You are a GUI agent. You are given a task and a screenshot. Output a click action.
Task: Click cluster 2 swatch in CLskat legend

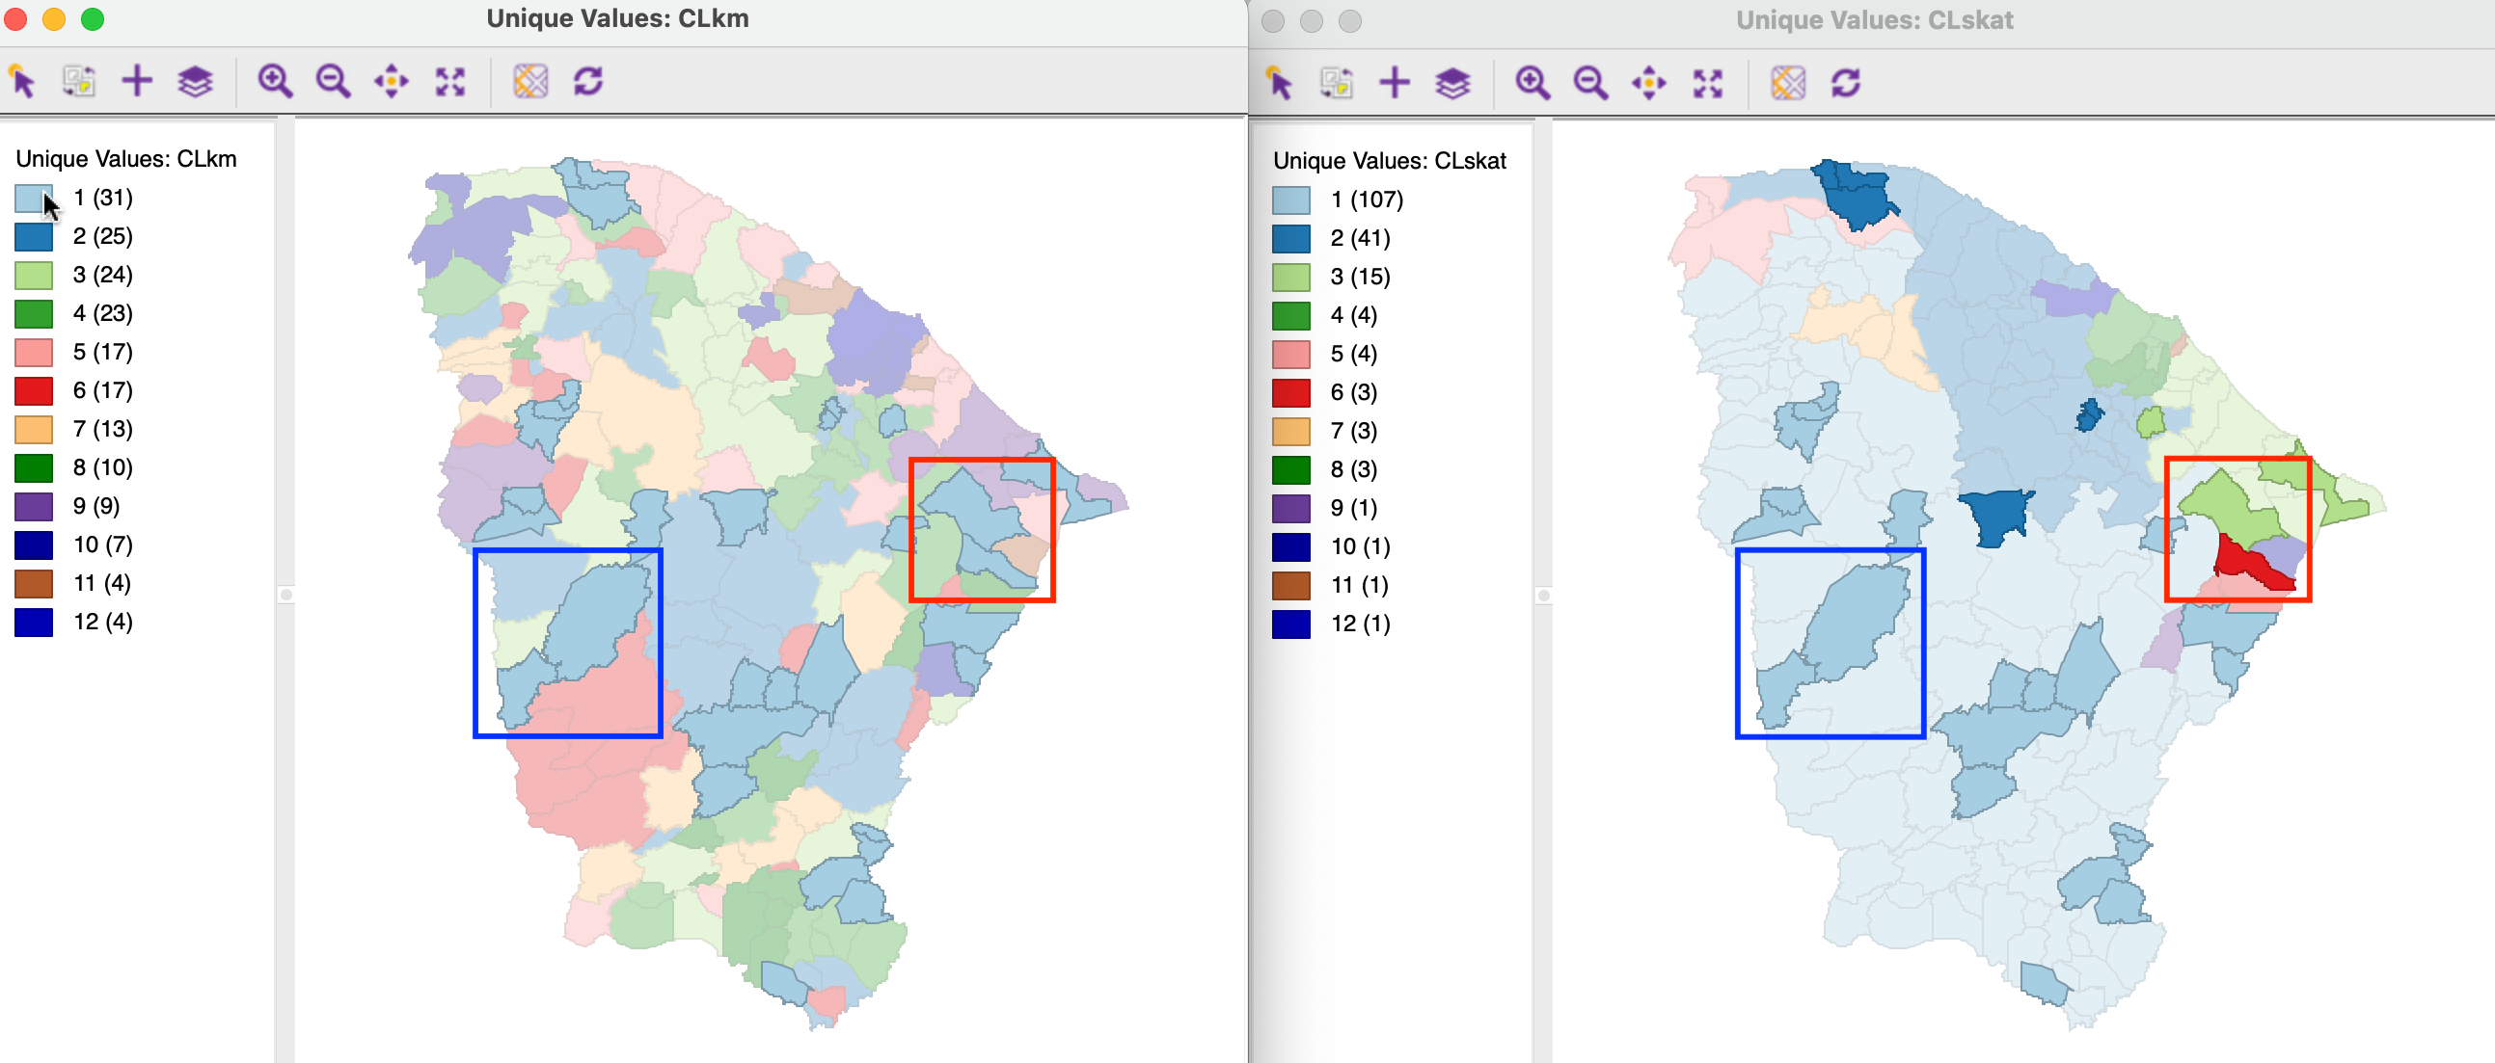tap(1291, 239)
